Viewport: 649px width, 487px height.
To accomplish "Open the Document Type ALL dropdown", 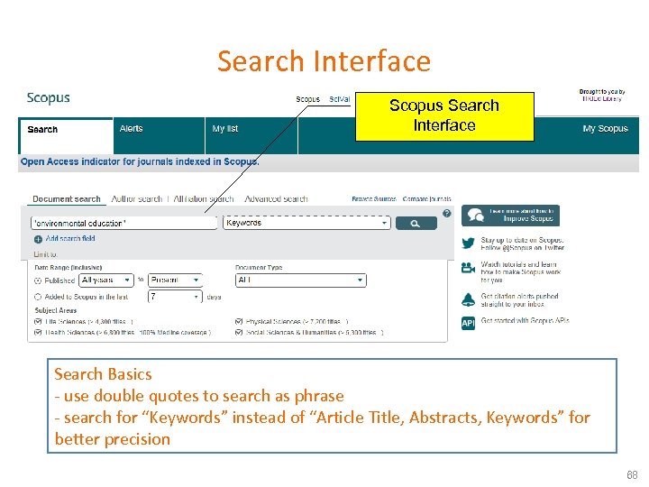I will click(x=300, y=280).
